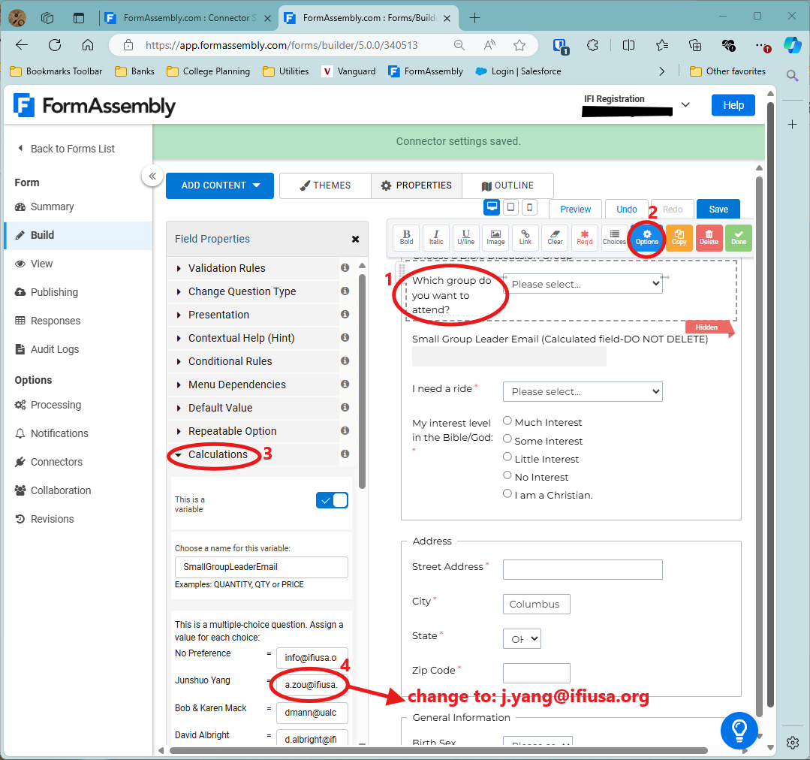Mark field as Req'd
This screenshot has width=810, height=760.
(585, 237)
